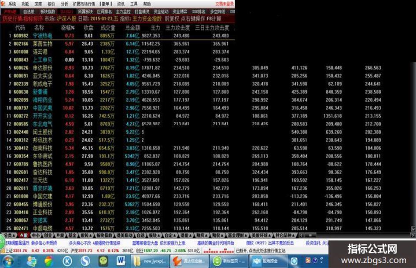Viewport: 416px width, 268px height.
Task: Sort by the 收盘 column header
Action: click(x=88, y=28)
